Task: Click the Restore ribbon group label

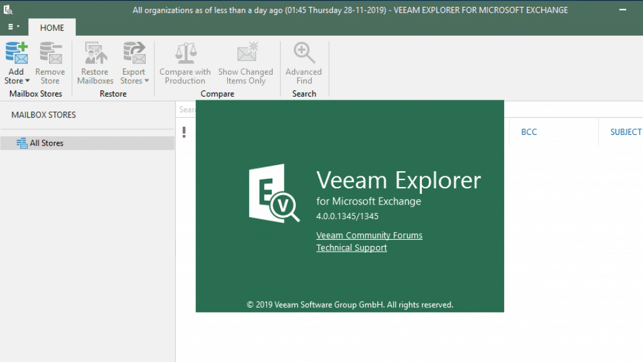Action: [x=113, y=93]
